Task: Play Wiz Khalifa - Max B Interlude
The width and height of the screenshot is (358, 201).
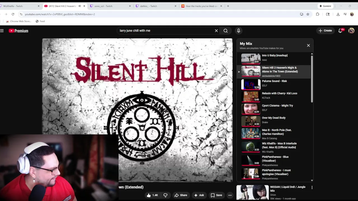Action: tap(274, 147)
